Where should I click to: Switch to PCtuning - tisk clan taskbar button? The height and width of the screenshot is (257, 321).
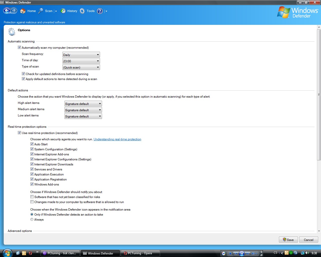click(x=60, y=253)
